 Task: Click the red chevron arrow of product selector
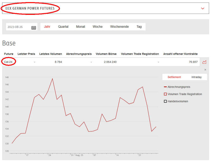click(202, 9)
